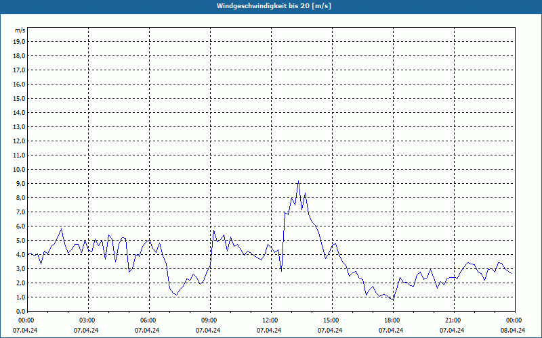The height and width of the screenshot is (338, 542).
Task: Click the 5,0 y-axis label
Action: pos(20,240)
